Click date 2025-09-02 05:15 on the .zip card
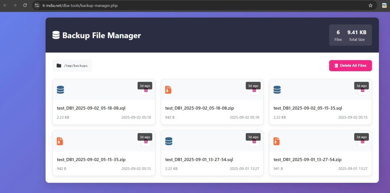The image size is (390, 193). pos(136,169)
